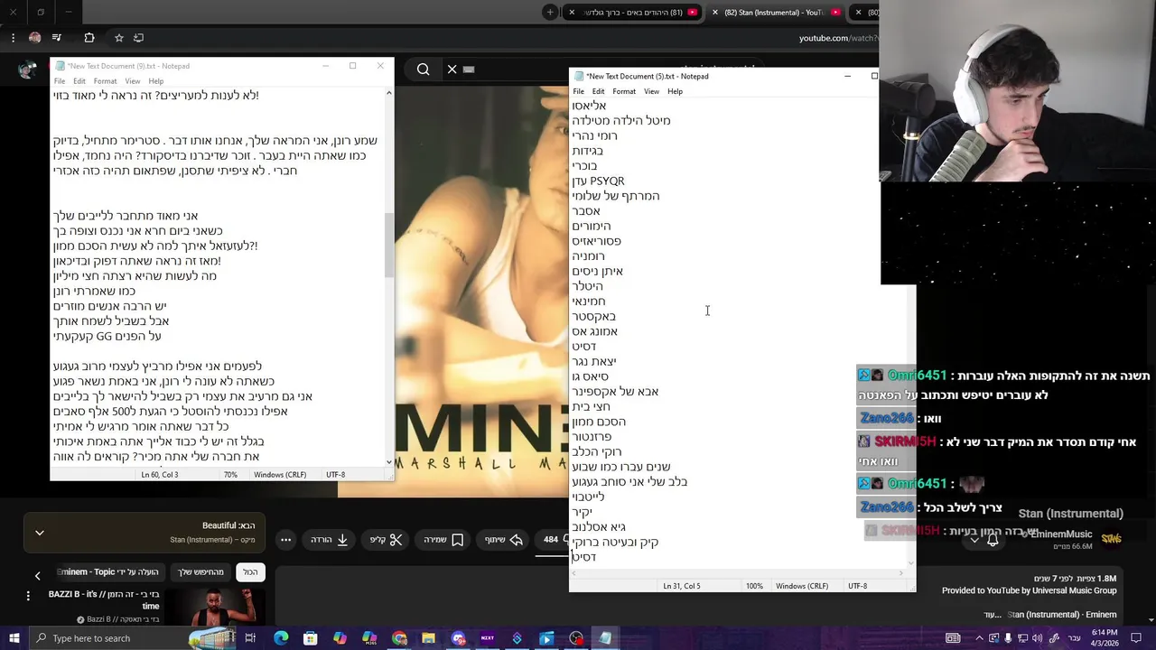
Task: Click the vertical scrollbar thumb in Document (9)
Action: pyautogui.click(x=389, y=244)
